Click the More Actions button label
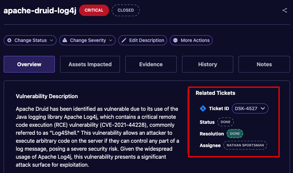Screen dimensions: 293x173 (x=195, y=40)
